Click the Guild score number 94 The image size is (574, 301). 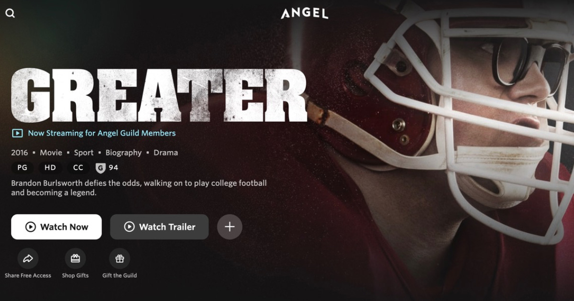pos(113,168)
